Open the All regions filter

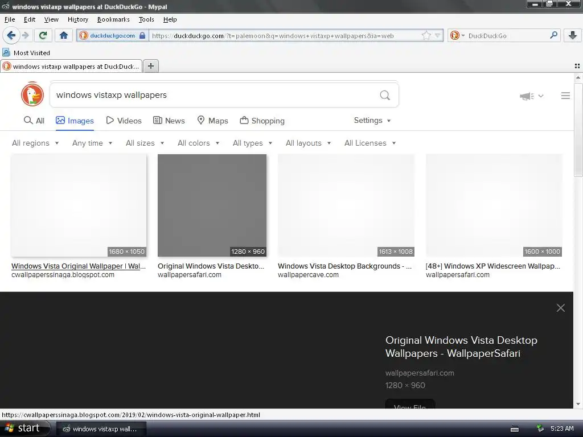pyautogui.click(x=35, y=143)
